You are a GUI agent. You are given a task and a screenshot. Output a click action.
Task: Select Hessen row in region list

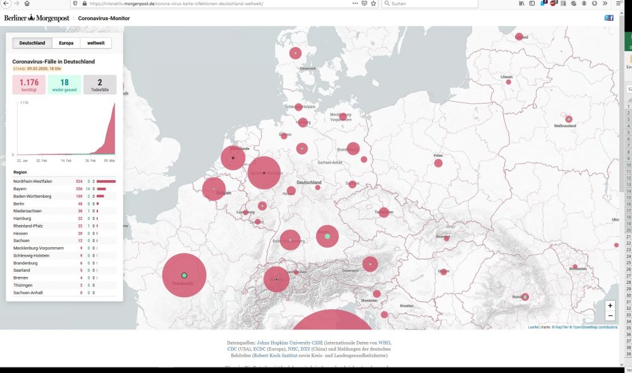point(64,233)
